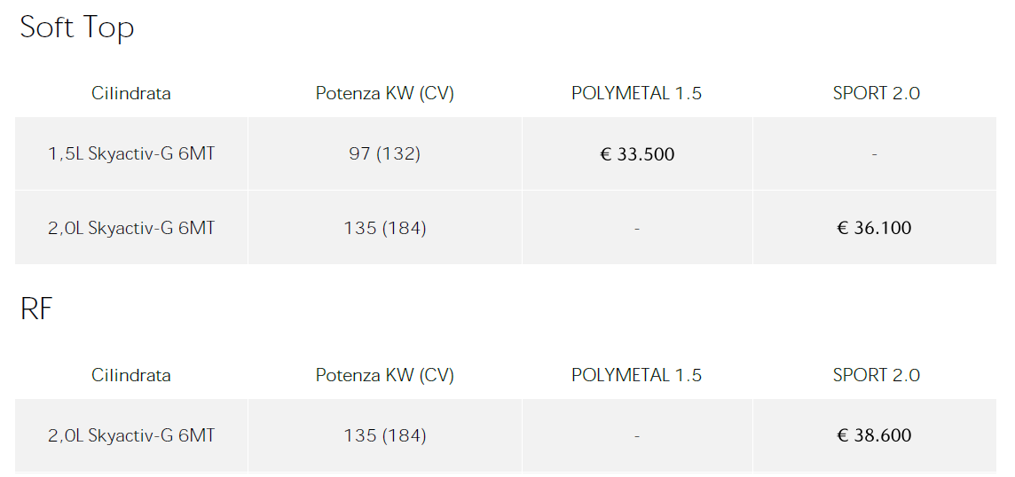The width and height of the screenshot is (1015, 477).
Task: Click the Soft Top Cilindrata column header
Action: point(131,93)
